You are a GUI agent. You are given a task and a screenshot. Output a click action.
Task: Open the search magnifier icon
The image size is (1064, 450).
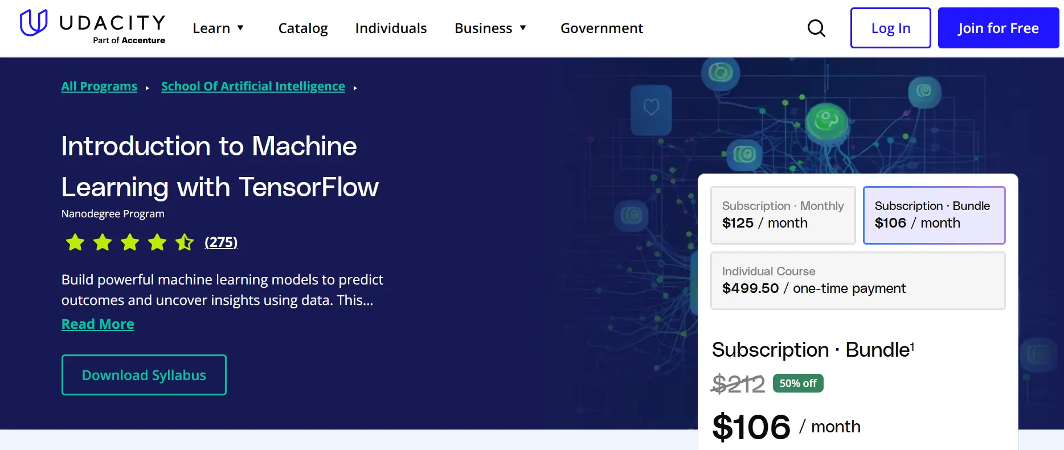click(816, 28)
